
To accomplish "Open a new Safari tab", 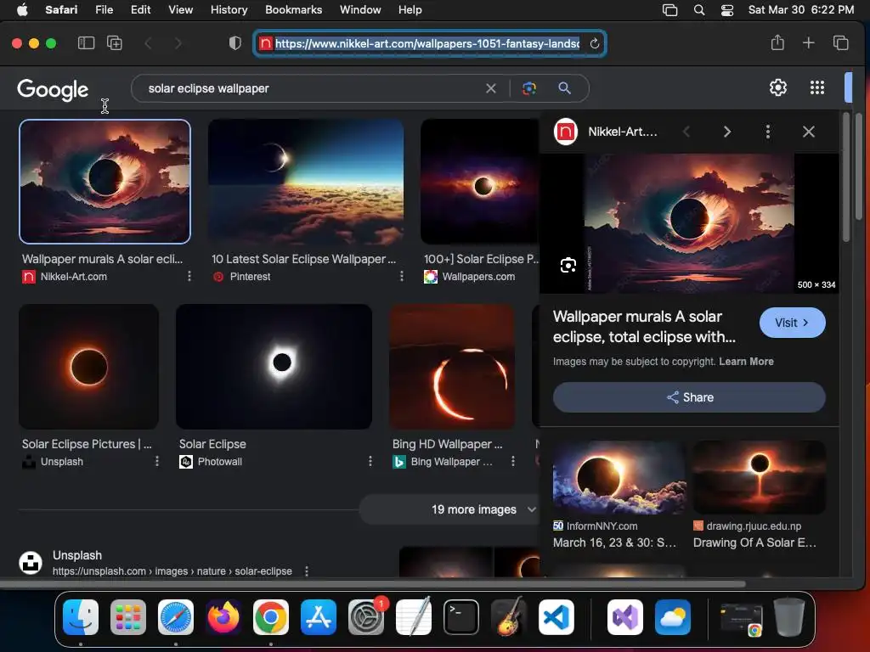I will (x=809, y=42).
